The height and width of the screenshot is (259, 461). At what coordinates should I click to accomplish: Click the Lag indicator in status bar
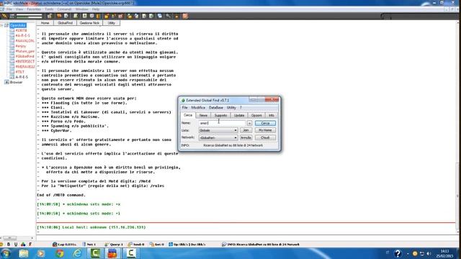[64, 245]
